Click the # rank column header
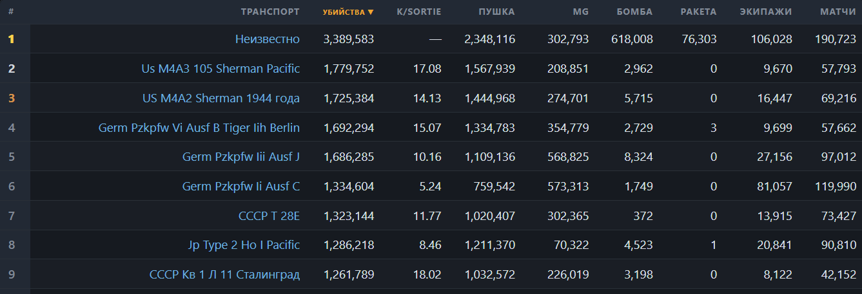 pyautogui.click(x=11, y=12)
